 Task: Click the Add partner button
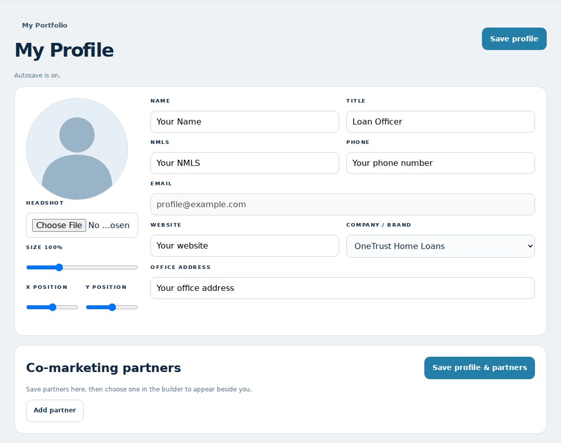(x=55, y=410)
